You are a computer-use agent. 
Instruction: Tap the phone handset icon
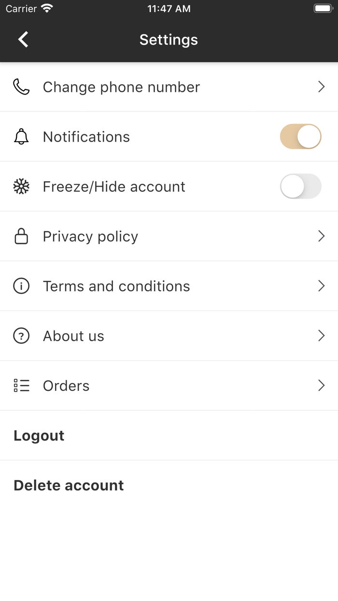click(21, 87)
